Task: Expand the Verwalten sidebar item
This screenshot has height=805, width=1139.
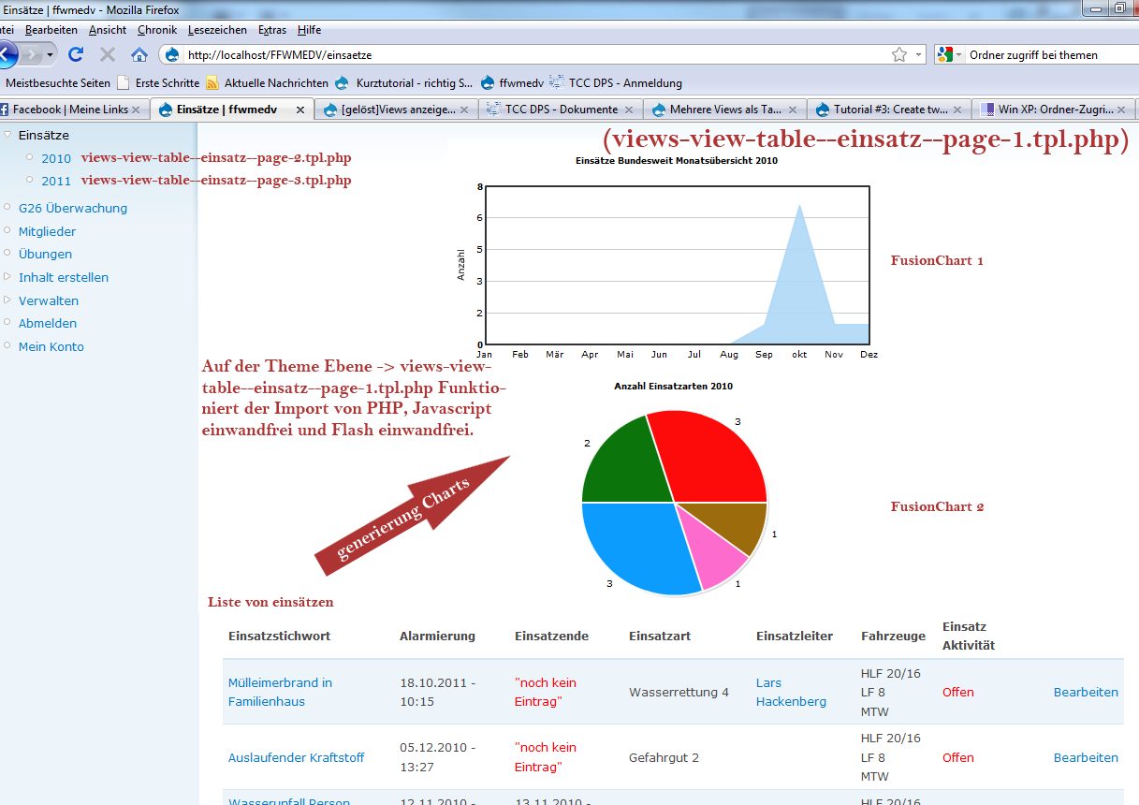Action: coord(7,300)
